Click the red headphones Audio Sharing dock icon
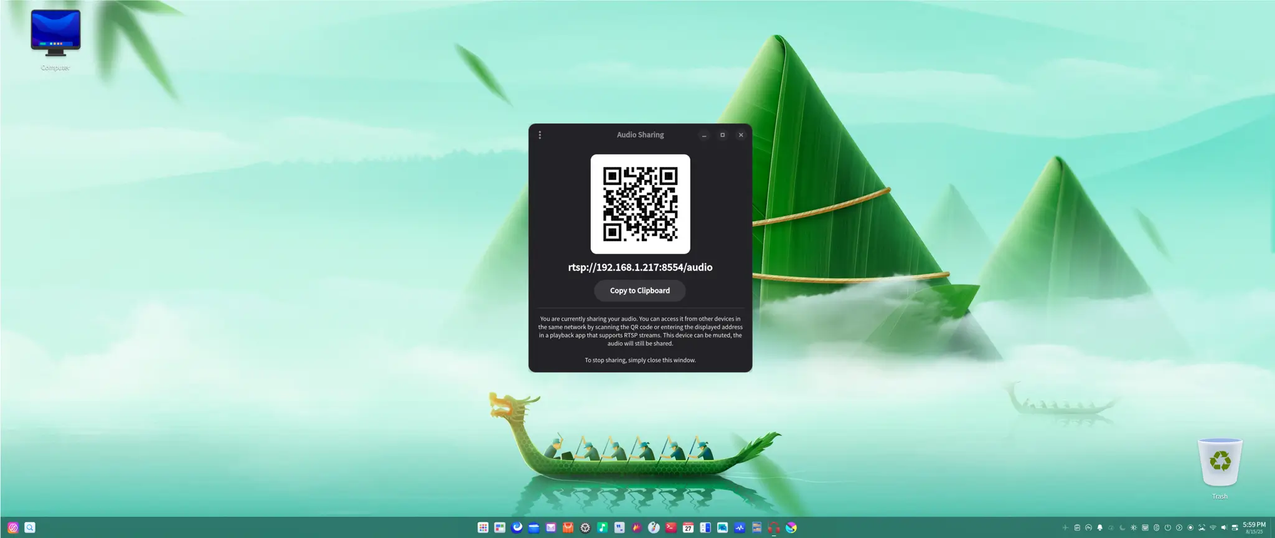The image size is (1275, 538). click(774, 527)
